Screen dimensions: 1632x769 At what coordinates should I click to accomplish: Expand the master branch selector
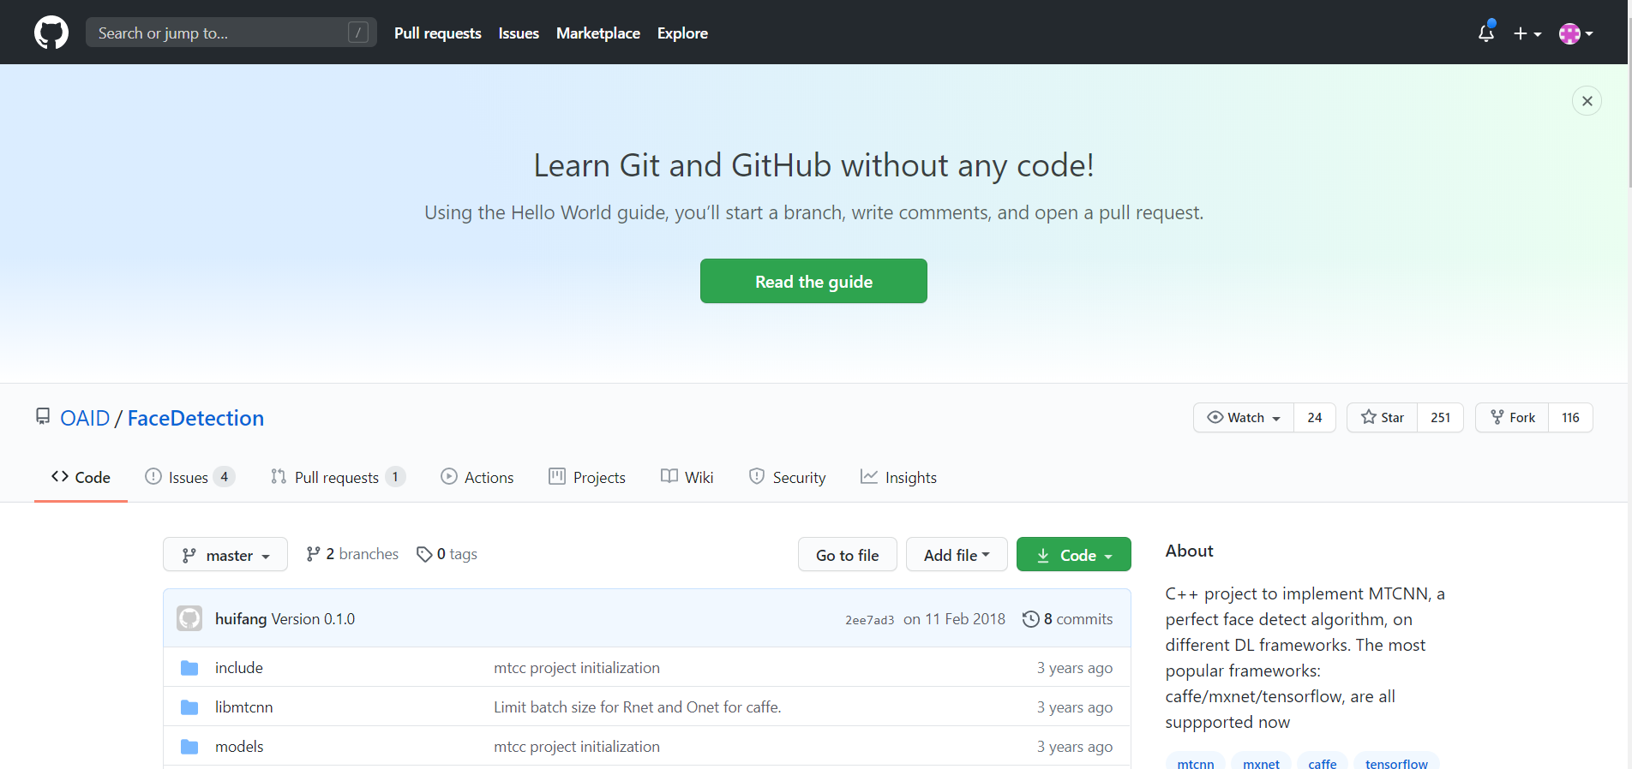click(225, 555)
